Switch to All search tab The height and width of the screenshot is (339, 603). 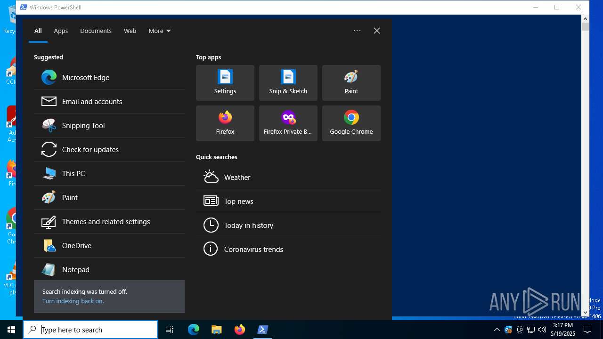[x=38, y=31]
